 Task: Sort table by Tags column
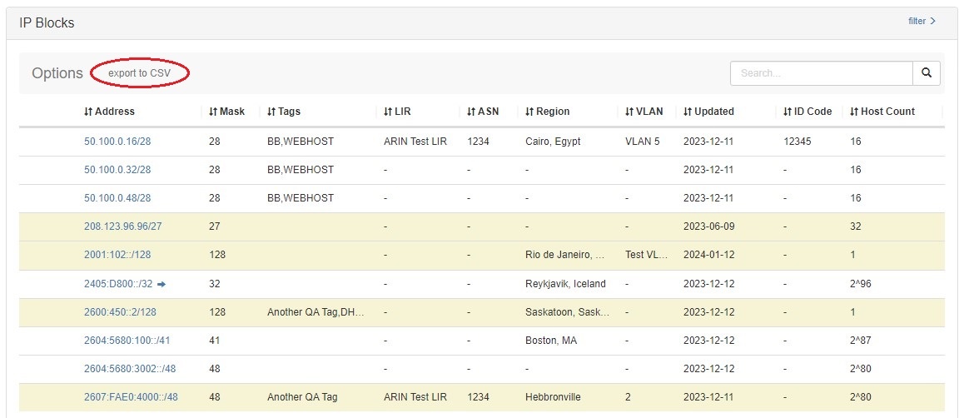tap(284, 112)
